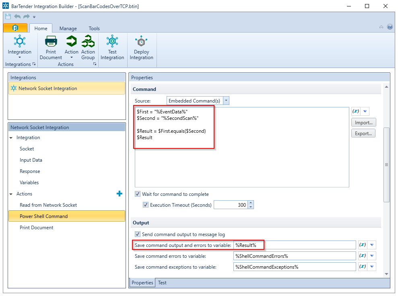The width and height of the screenshot is (398, 296).
Task: Select the Socket tree item
Action: click(27, 149)
